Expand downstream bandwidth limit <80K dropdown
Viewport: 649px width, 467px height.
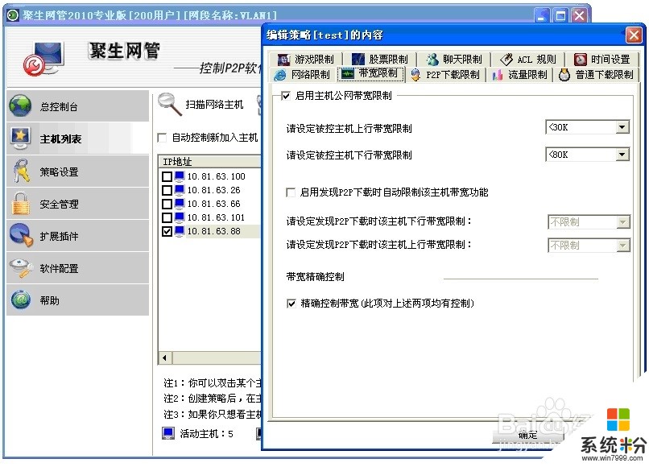[x=622, y=154]
